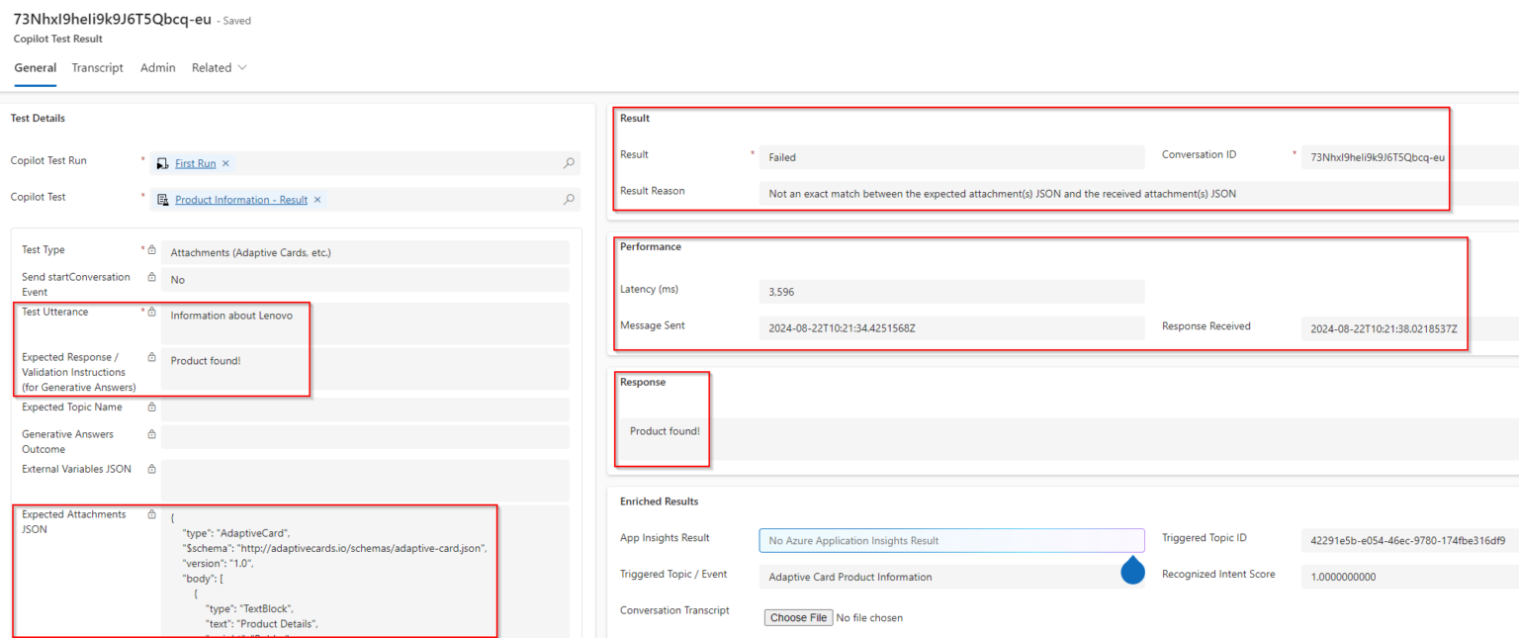Click the First Run record icon

pyautogui.click(x=163, y=163)
